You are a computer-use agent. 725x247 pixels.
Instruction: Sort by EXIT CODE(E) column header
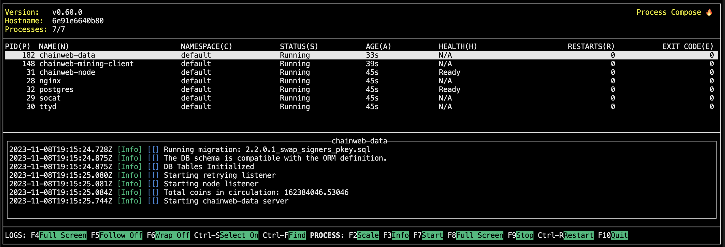click(688, 47)
